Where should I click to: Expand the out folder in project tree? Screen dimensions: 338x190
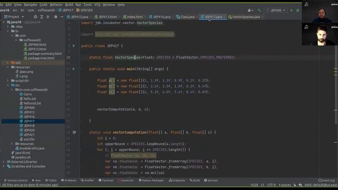8,63
